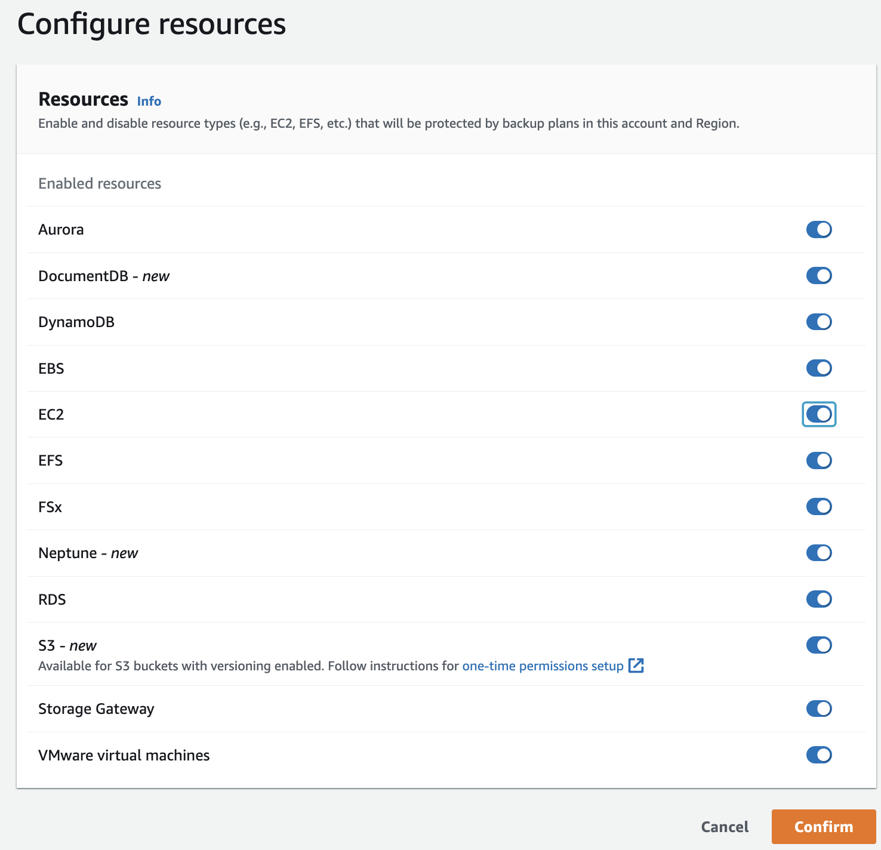Viewport: 881px width, 850px height.
Task: Select the DocumentDB - new label
Action: point(104,276)
